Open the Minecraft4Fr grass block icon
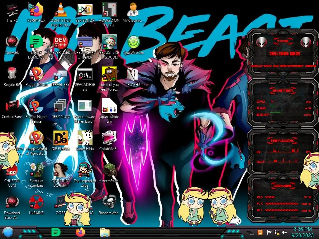 (x=109, y=173)
